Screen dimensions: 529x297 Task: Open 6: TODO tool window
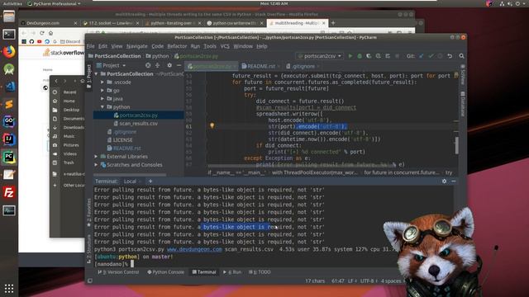pos(260,272)
